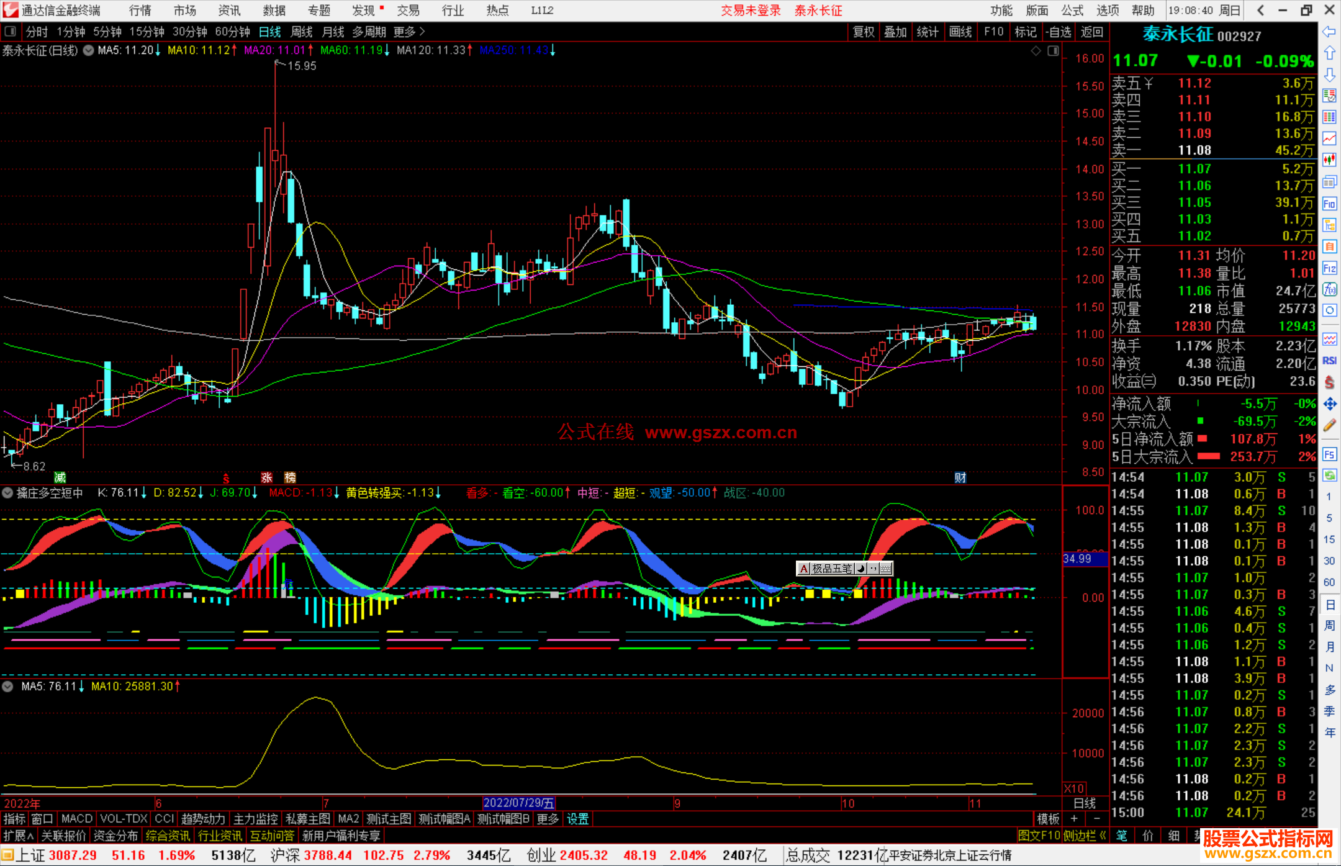Select the pencil drawing tool icon
This screenshot has height=866, width=1341.
[1329, 425]
